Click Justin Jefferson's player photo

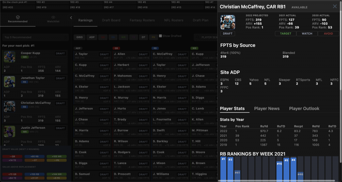click(9, 132)
